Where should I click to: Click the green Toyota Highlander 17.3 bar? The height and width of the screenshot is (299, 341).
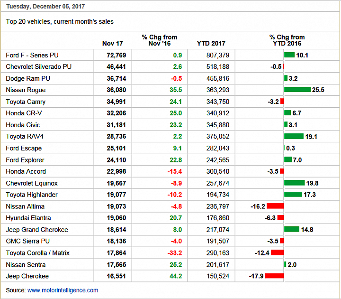[x=293, y=194]
